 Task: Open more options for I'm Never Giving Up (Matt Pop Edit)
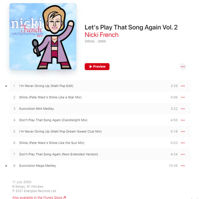183,86
